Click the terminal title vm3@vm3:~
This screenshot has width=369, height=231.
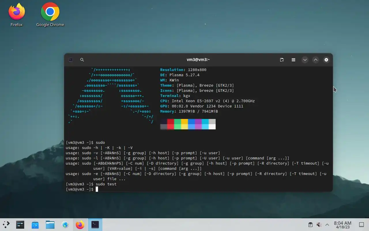click(198, 60)
